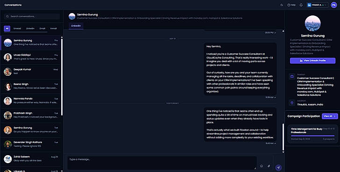
Task: Click the chat scroll-up arrow
Action: 283,31
